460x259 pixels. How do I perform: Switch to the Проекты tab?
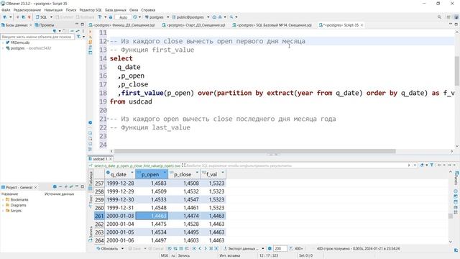click(x=45, y=25)
